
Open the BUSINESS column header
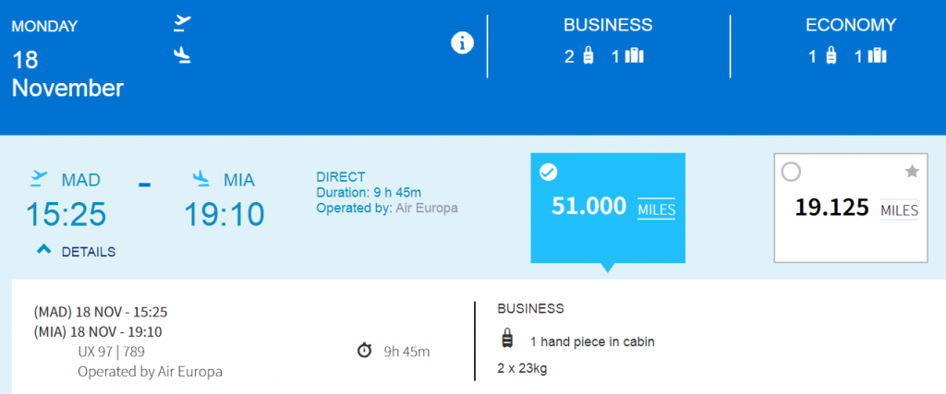point(608,25)
